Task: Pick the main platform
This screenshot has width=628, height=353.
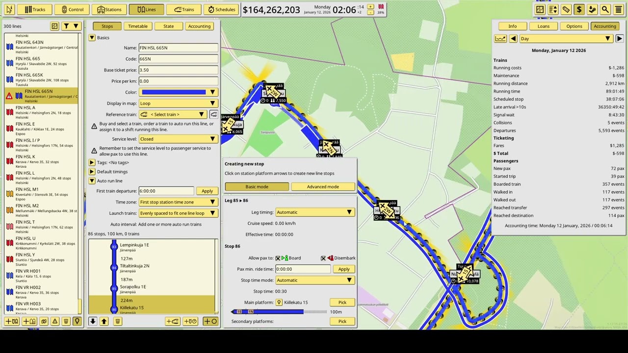Action: (342, 303)
